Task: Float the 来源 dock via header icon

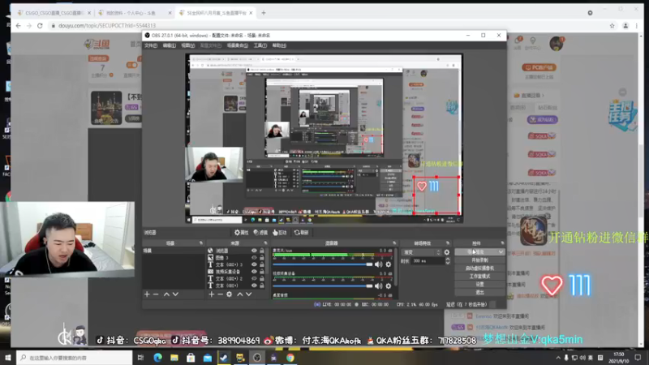Action: tap(266, 243)
